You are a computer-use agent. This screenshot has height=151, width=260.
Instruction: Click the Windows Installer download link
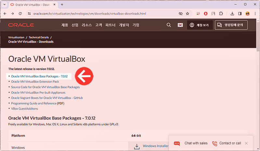click(156, 146)
